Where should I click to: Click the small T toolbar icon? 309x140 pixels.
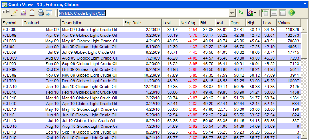3,12
